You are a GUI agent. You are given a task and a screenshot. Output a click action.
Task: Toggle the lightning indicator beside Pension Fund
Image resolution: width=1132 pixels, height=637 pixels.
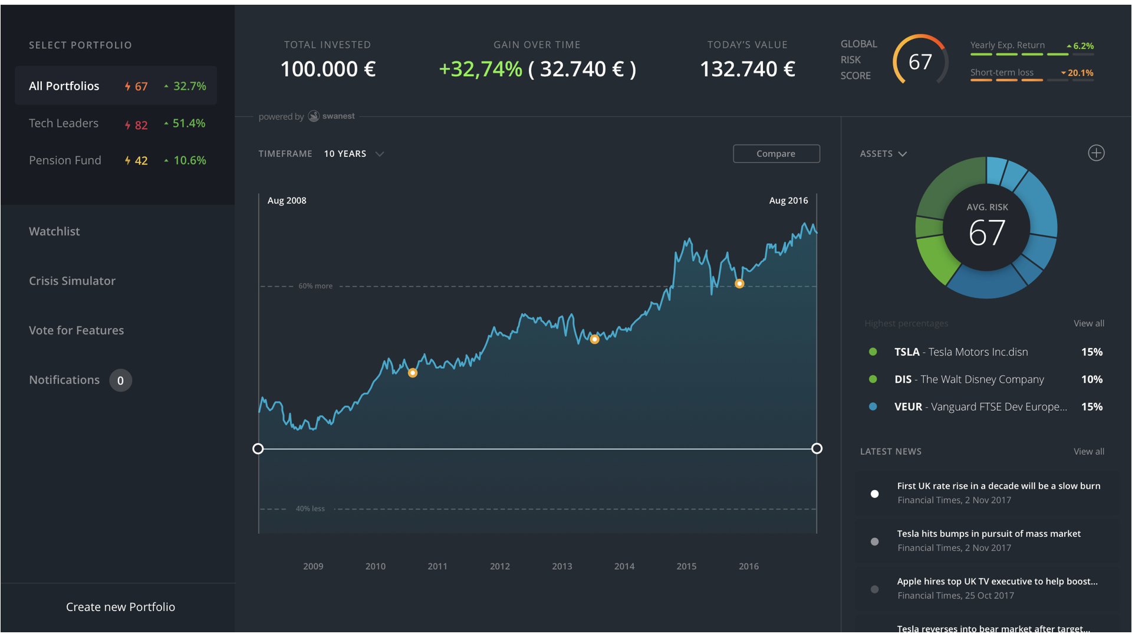127,160
